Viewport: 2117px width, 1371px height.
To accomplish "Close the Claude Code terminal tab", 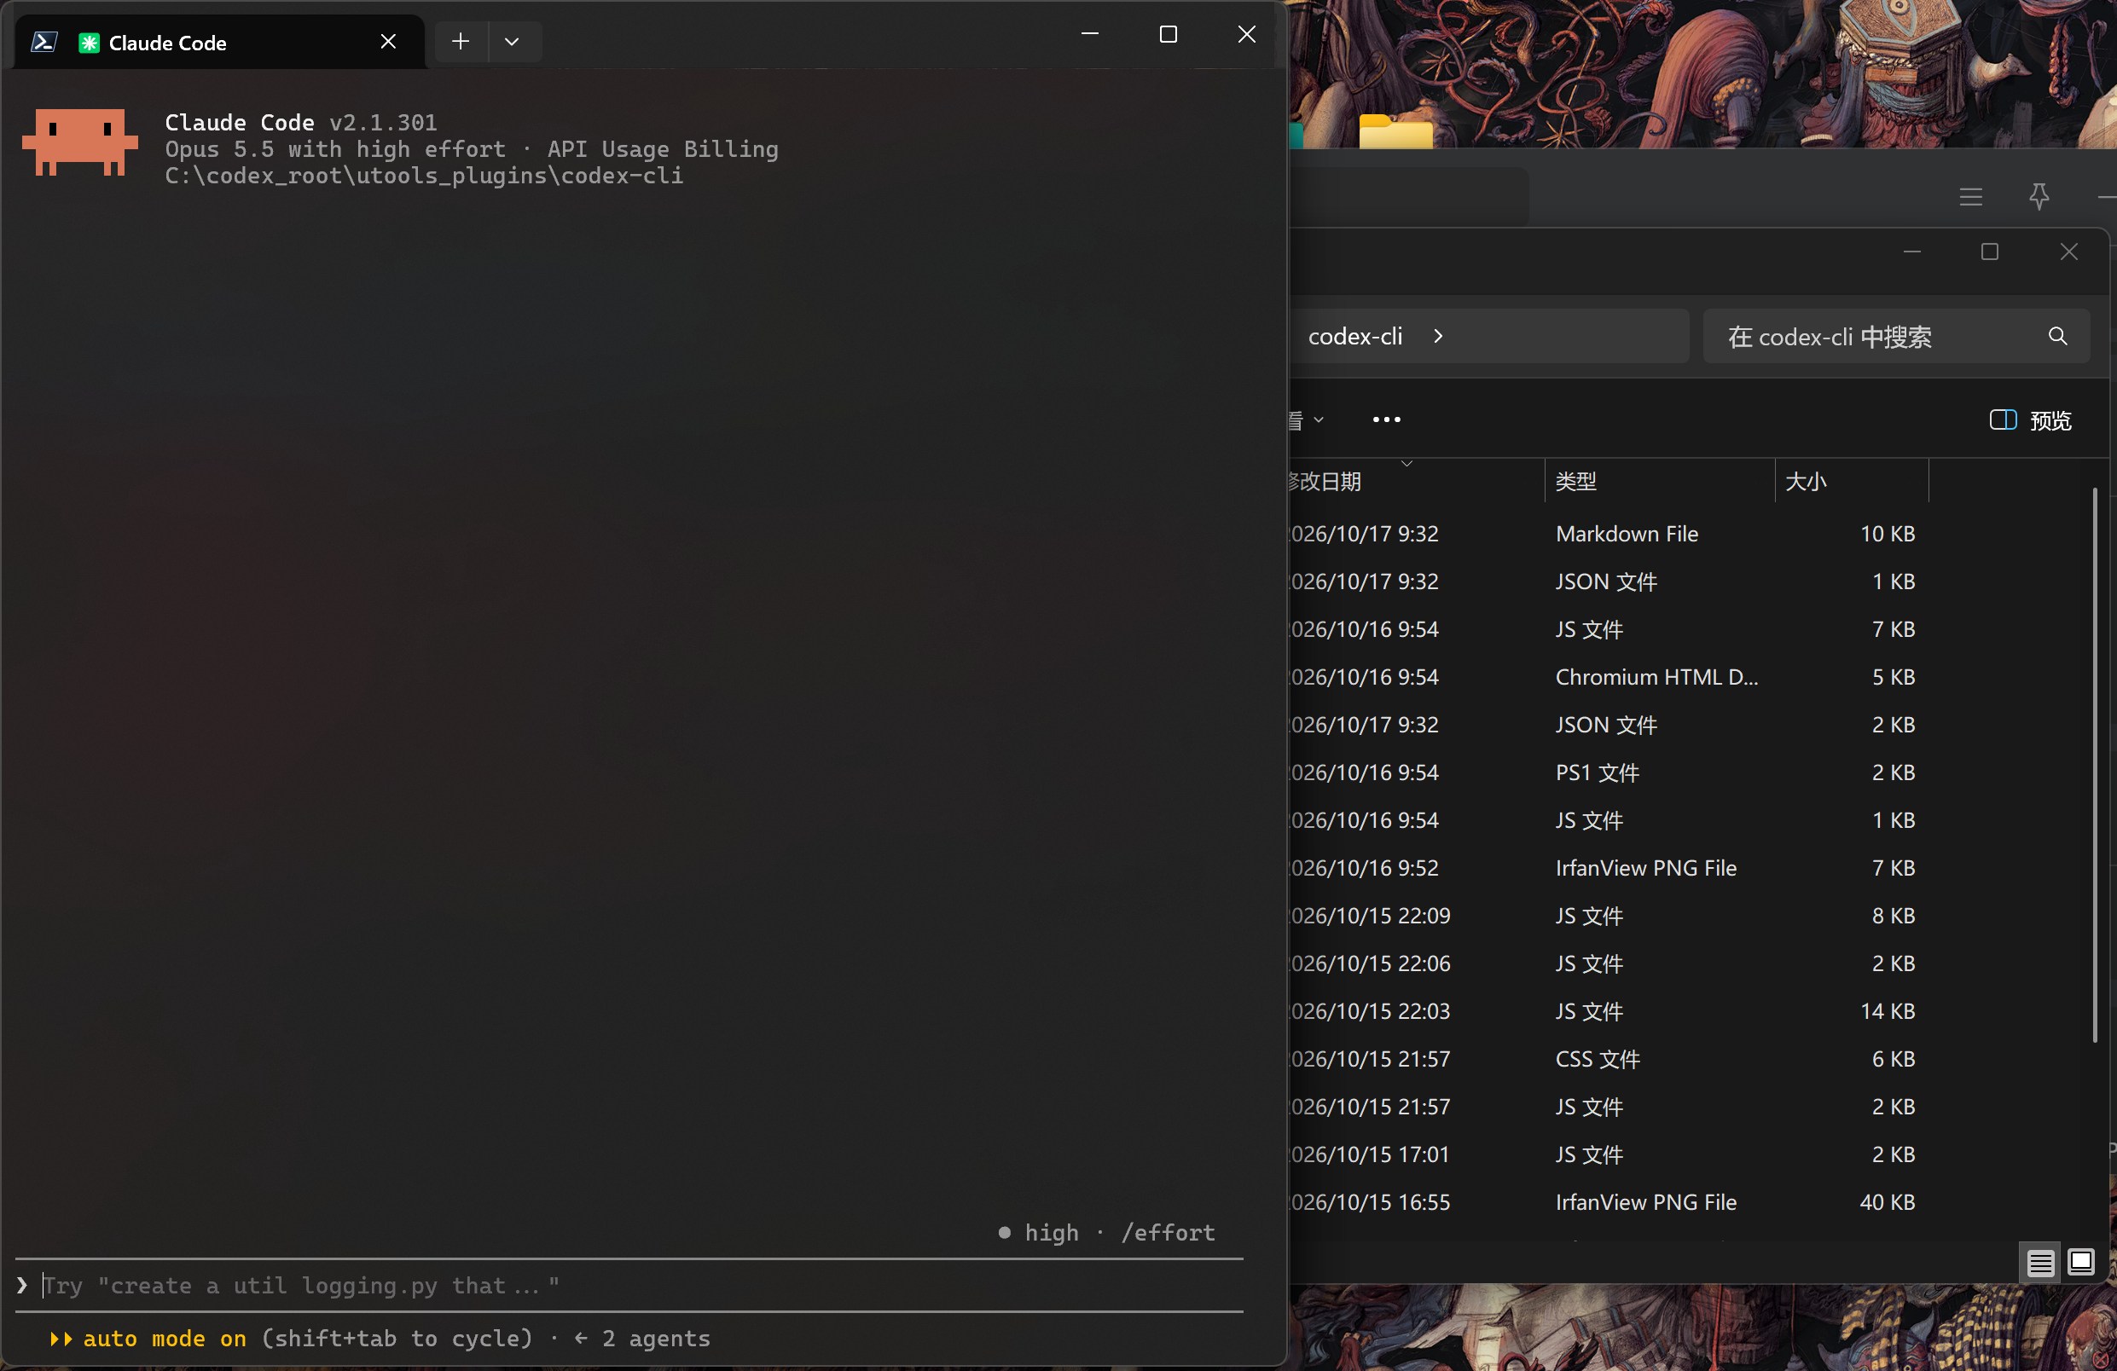I will [388, 42].
